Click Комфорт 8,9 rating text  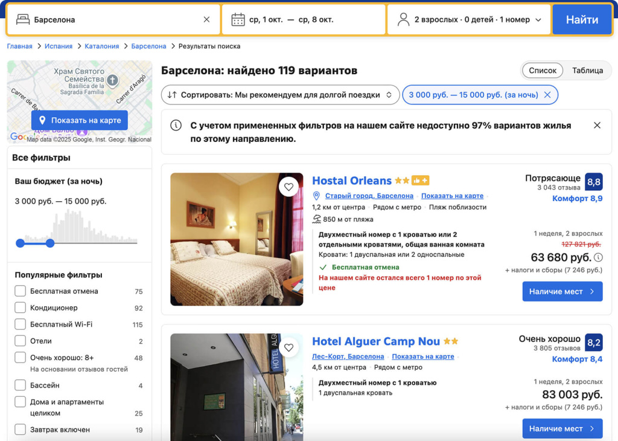[x=577, y=198]
